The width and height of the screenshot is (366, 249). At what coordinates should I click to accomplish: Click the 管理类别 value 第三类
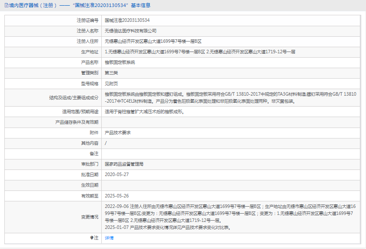click(x=111, y=73)
